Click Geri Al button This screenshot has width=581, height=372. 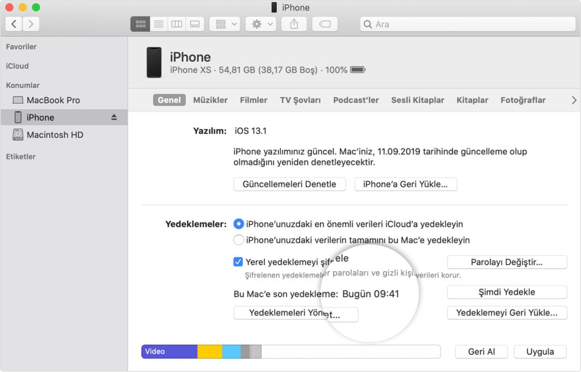coord(481,352)
